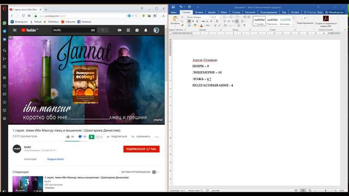Image resolution: width=349 pixels, height=196 pixels.
Task: Expand the font size dropdown in Word
Action: [220, 17]
